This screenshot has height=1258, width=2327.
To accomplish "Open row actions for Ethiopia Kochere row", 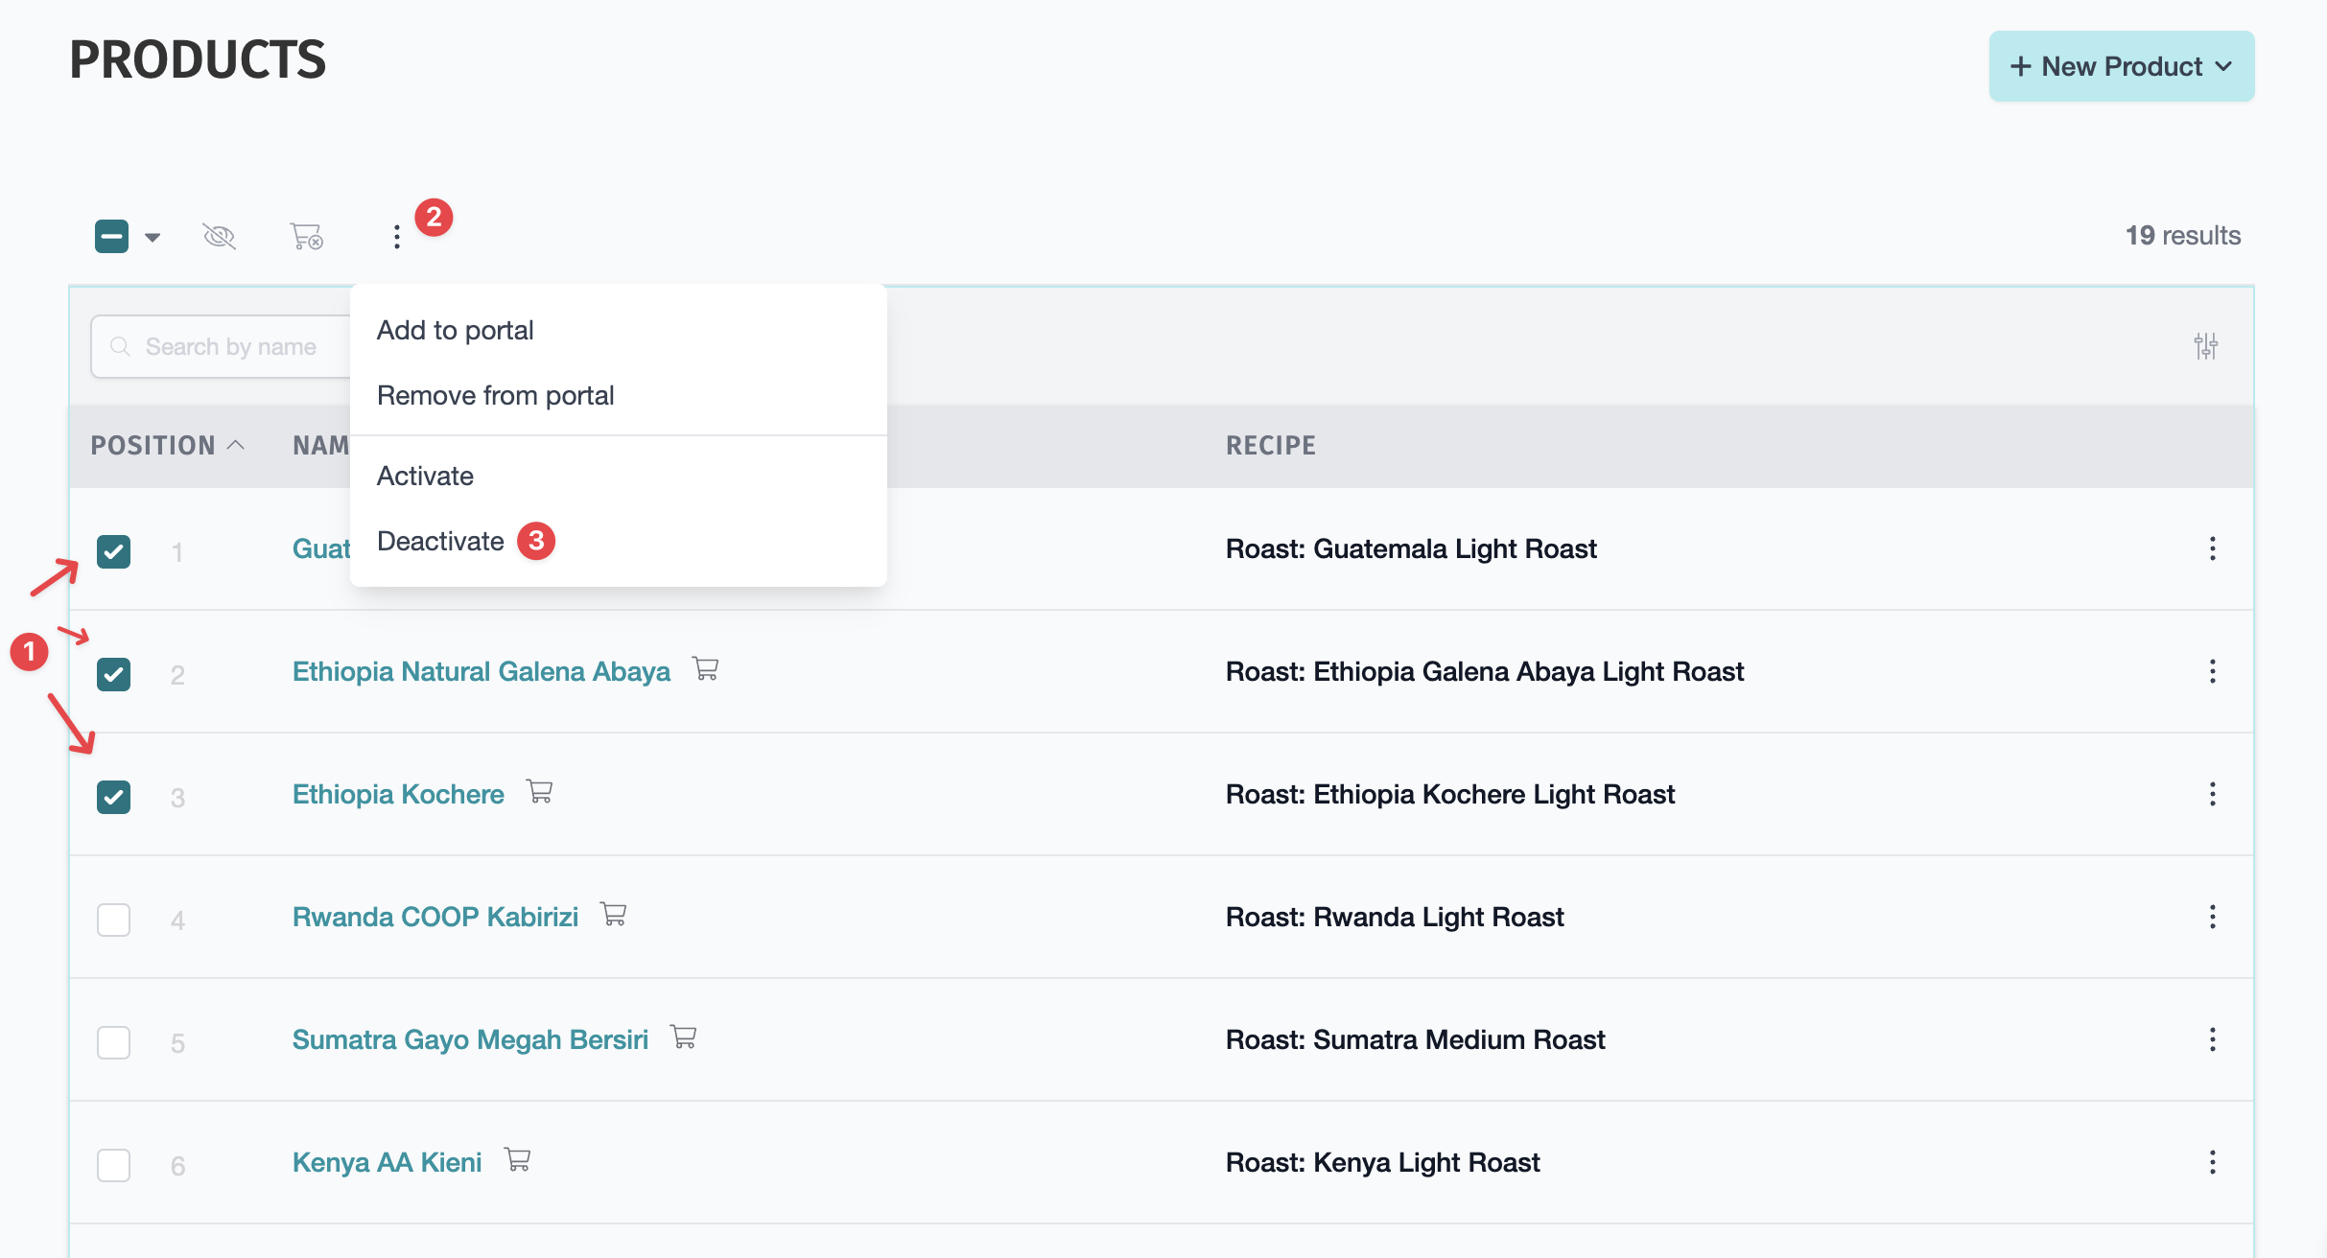I will 2212,794.
